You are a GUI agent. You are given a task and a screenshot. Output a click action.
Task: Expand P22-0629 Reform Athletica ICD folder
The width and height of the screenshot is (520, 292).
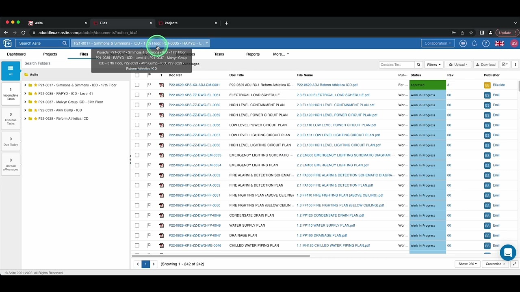pos(25,118)
